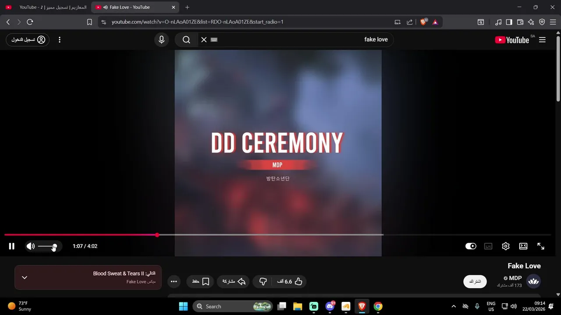Click the YouTube logo
The image size is (561, 315).
coord(512,40)
